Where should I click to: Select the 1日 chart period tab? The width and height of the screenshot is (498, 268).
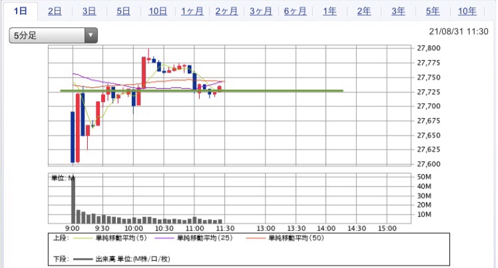coord(21,11)
